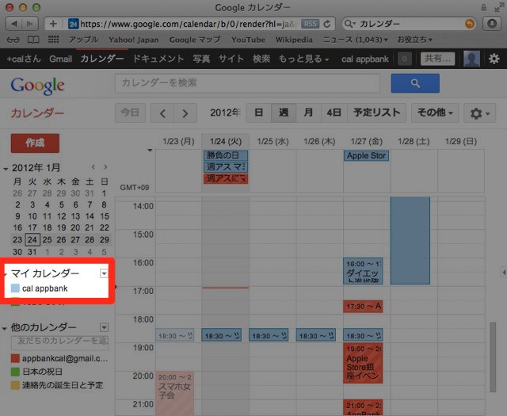The width and height of the screenshot is (507, 416).
Task: Click the red 作成 create button
Action: 35,143
